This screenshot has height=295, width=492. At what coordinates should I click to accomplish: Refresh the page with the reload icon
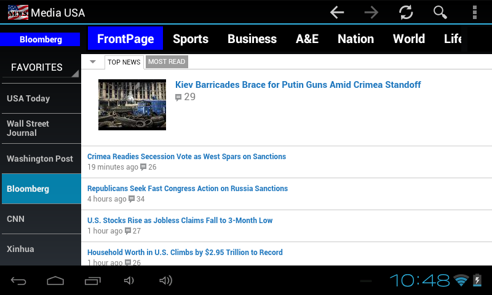click(405, 12)
